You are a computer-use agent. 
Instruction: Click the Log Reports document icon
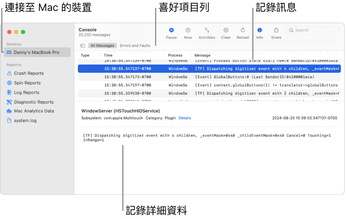point(9,92)
